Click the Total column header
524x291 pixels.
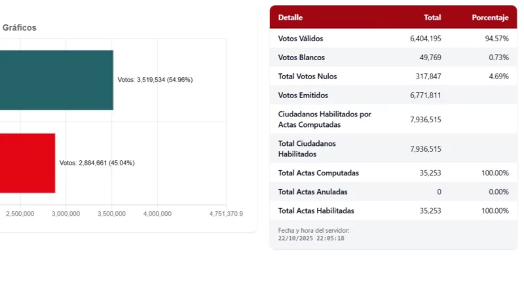point(432,18)
